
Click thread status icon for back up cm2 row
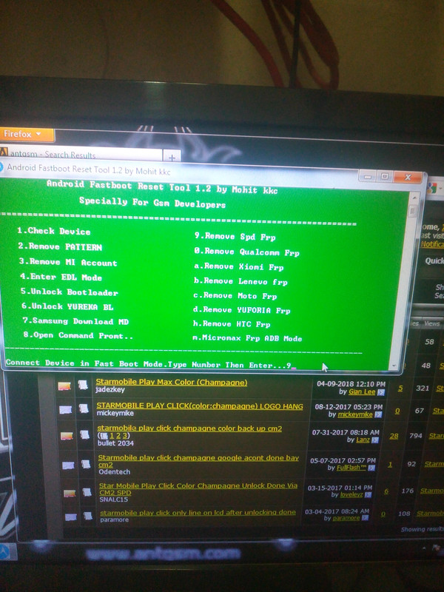click(x=67, y=436)
